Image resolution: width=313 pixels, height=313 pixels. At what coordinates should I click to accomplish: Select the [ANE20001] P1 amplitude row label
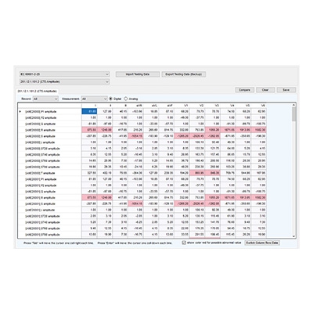(x=41, y=179)
